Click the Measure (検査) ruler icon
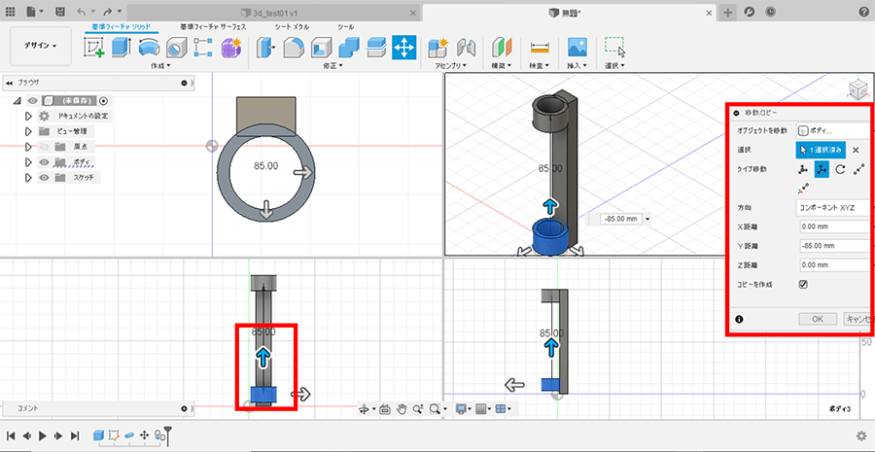This screenshot has width=875, height=452. (x=540, y=48)
